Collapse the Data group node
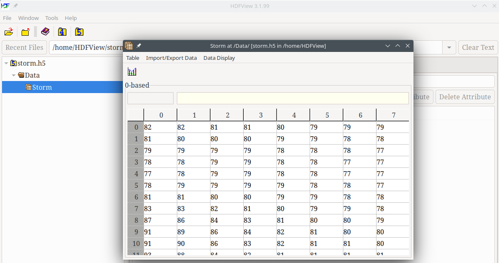The image size is (499, 263). click(14, 76)
